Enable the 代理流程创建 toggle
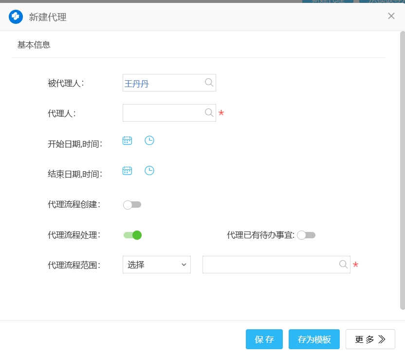Image resolution: width=405 pixels, height=356 pixels. point(132,205)
